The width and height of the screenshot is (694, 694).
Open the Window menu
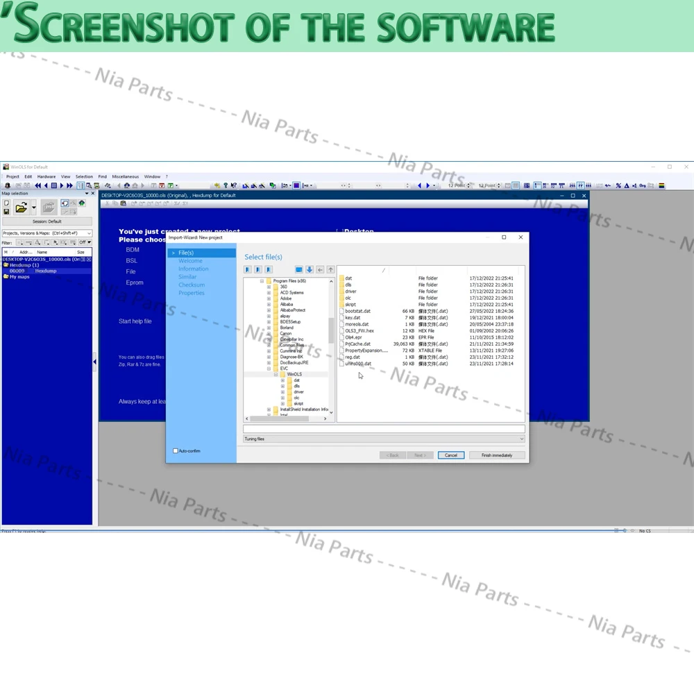pos(152,176)
